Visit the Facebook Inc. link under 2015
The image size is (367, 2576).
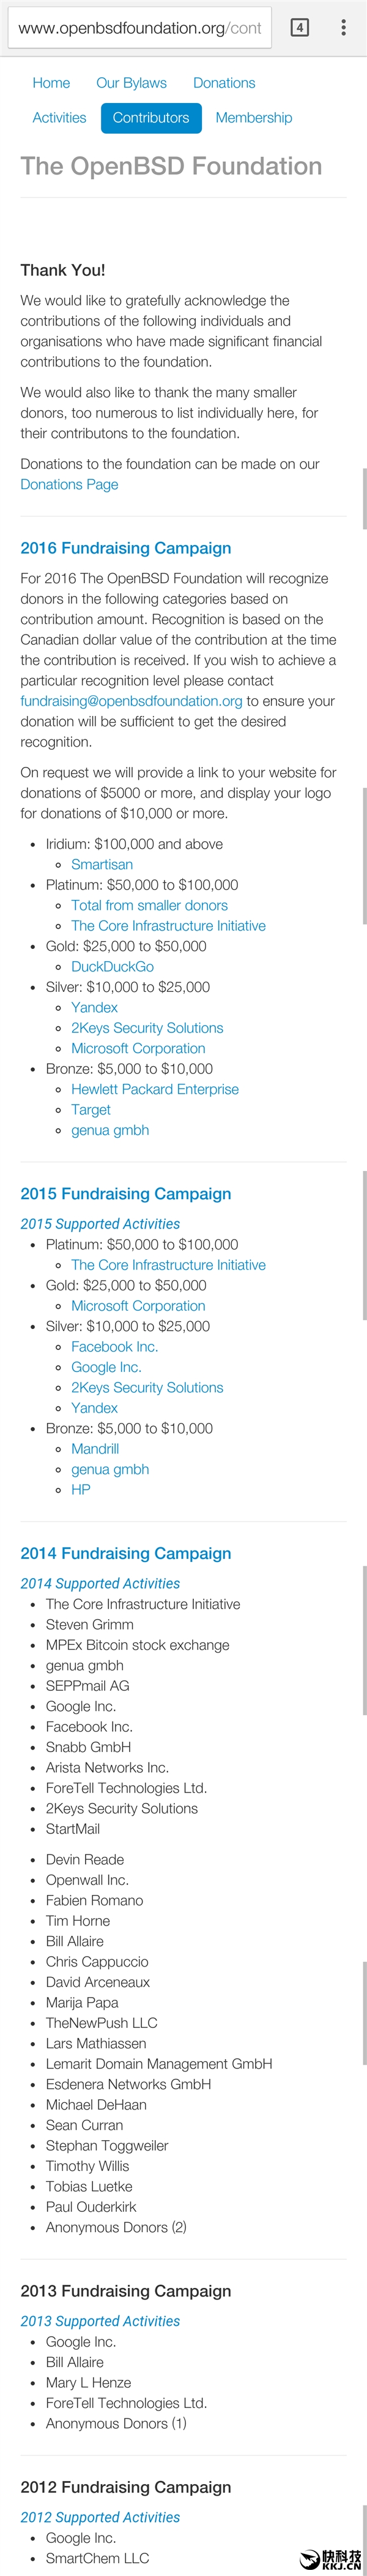pyautogui.click(x=115, y=1347)
